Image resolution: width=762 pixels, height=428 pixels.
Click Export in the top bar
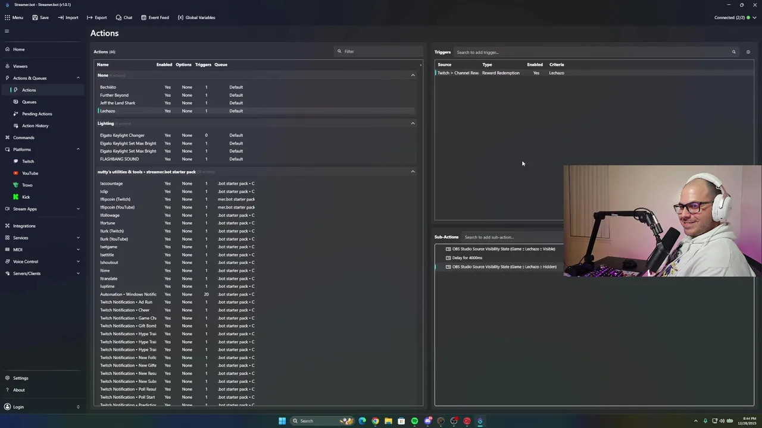click(x=97, y=17)
